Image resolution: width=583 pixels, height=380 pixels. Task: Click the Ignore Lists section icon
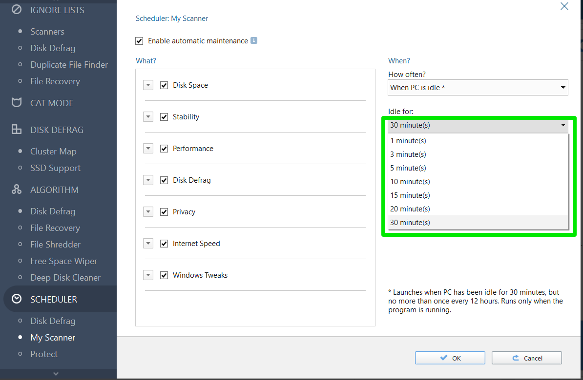coord(17,10)
